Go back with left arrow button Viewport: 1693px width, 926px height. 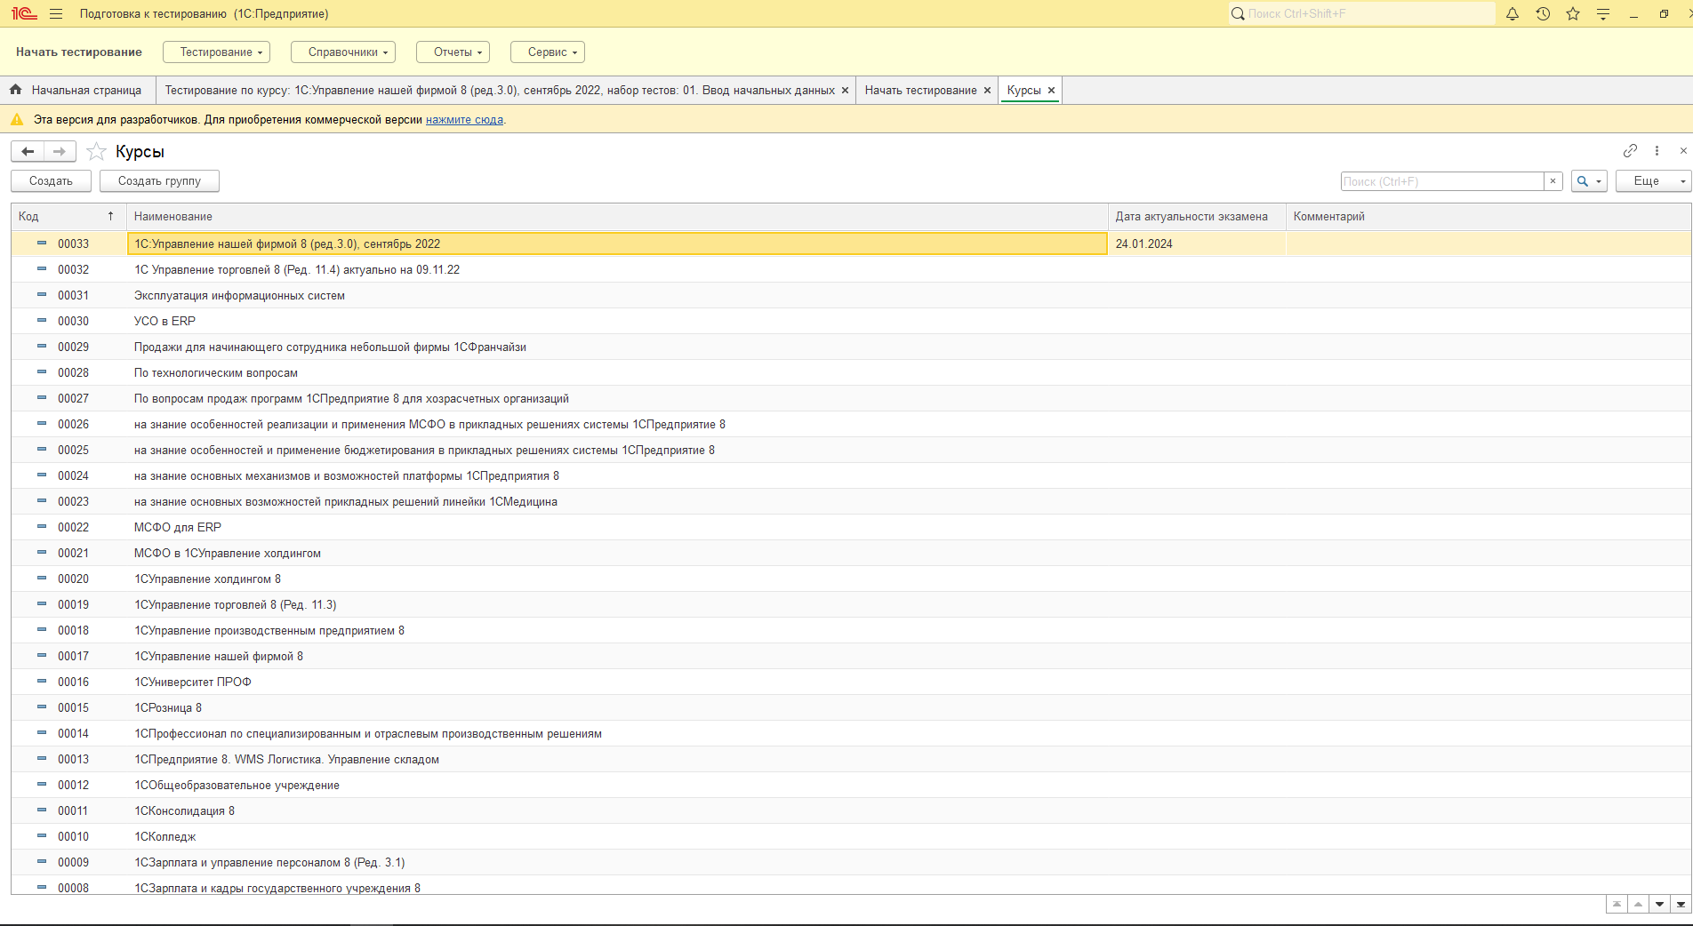[28, 152]
